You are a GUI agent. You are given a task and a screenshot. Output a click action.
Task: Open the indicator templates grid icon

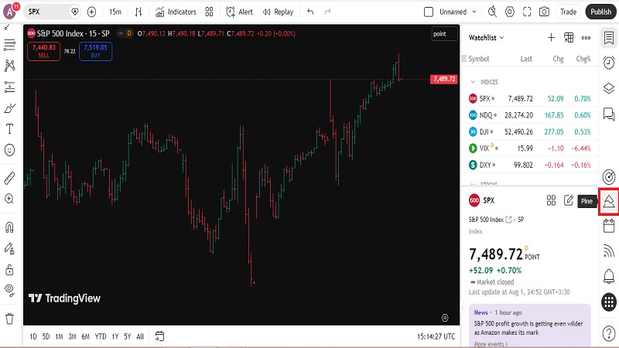209,12
